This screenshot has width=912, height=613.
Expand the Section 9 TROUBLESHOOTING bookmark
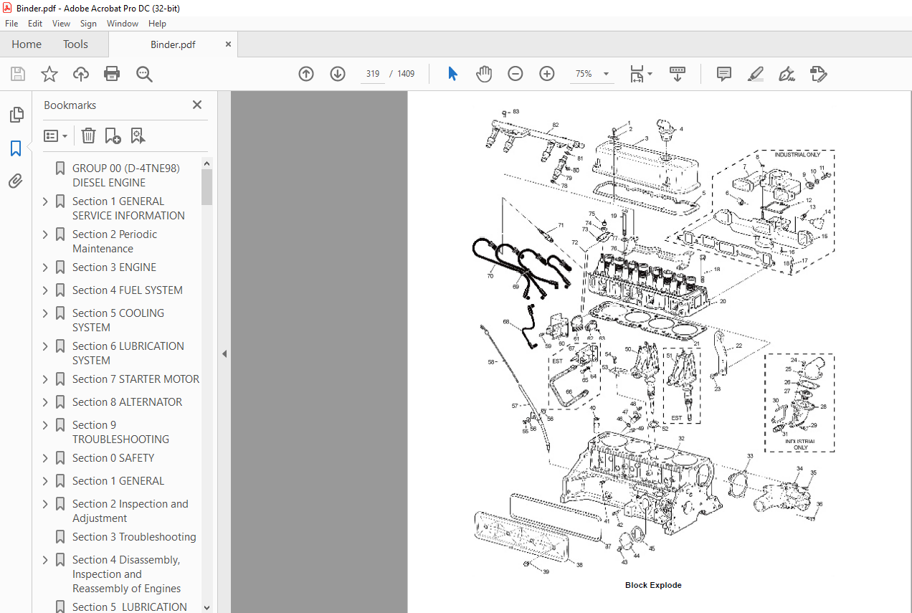[x=45, y=425]
